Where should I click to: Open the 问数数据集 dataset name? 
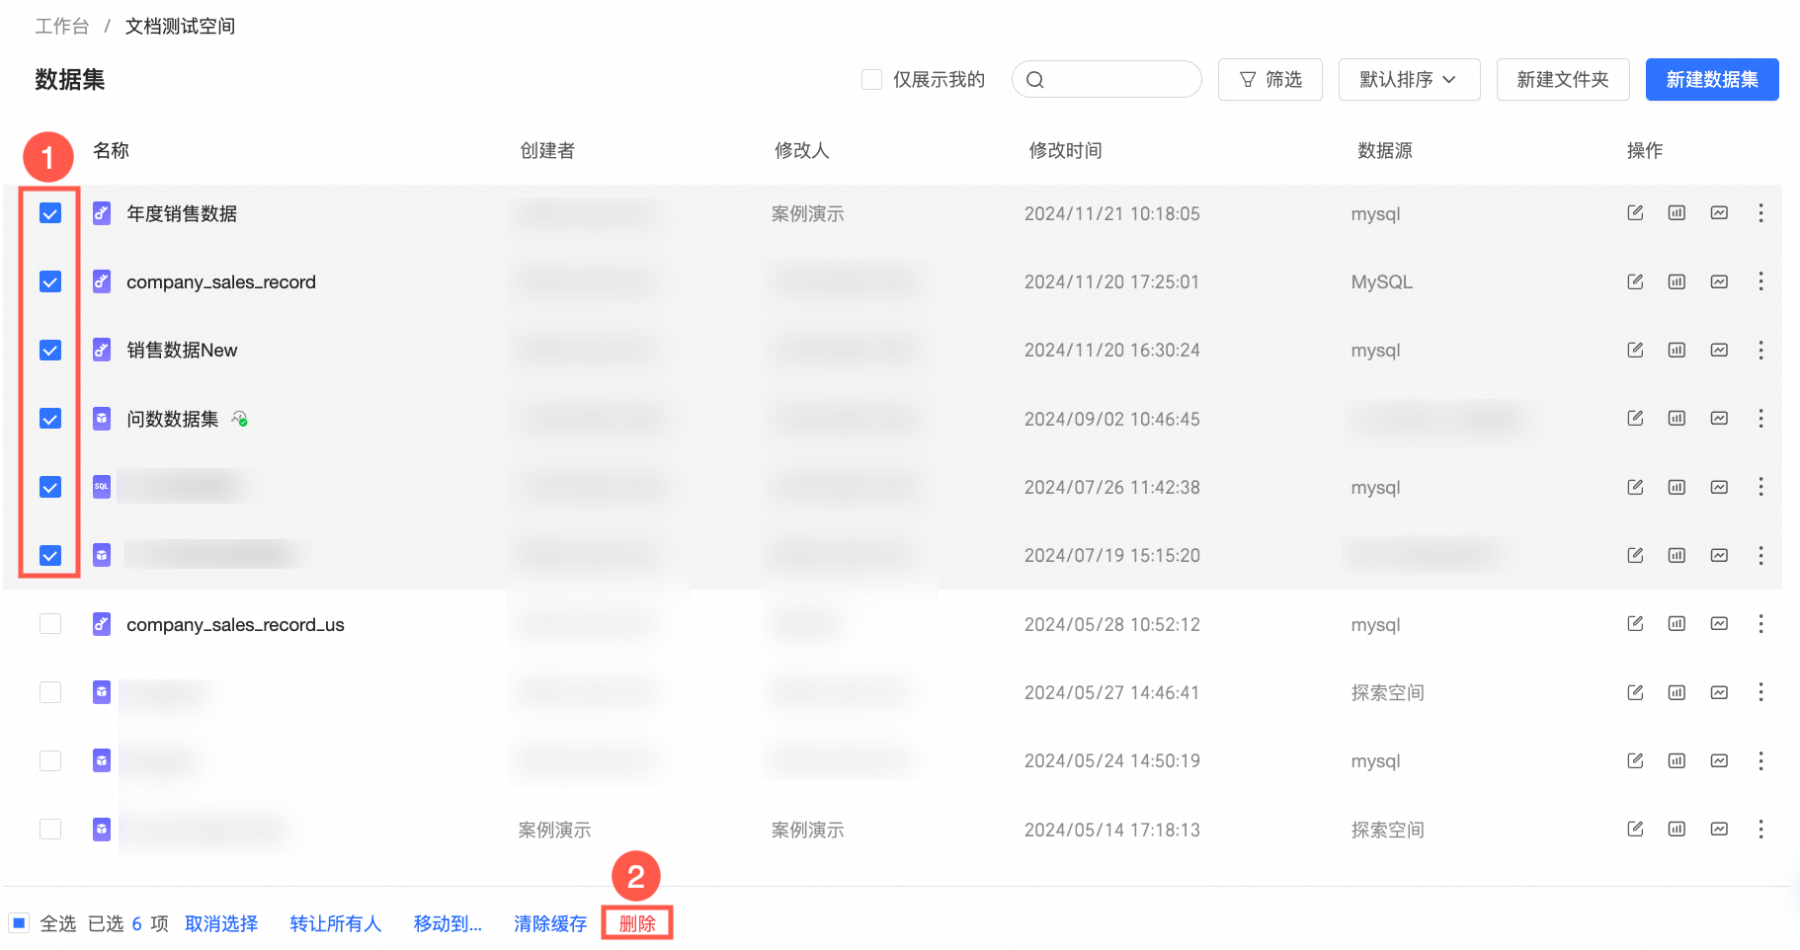tap(173, 419)
